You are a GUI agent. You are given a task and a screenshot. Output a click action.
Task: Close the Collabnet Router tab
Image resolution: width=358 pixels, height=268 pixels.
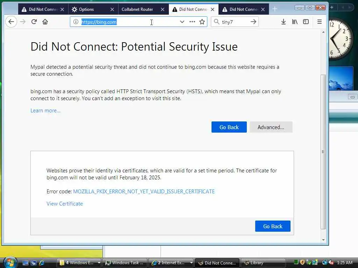(x=162, y=9)
